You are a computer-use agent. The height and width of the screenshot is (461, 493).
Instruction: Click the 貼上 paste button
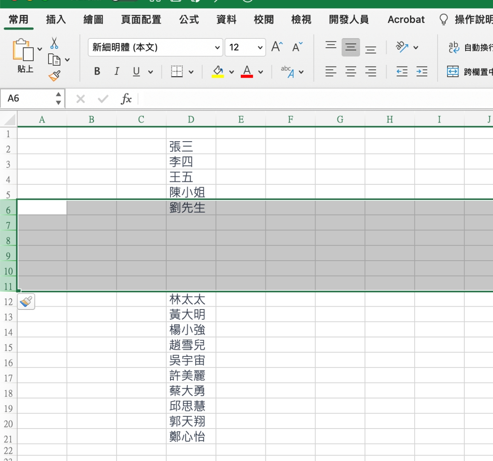point(24,55)
